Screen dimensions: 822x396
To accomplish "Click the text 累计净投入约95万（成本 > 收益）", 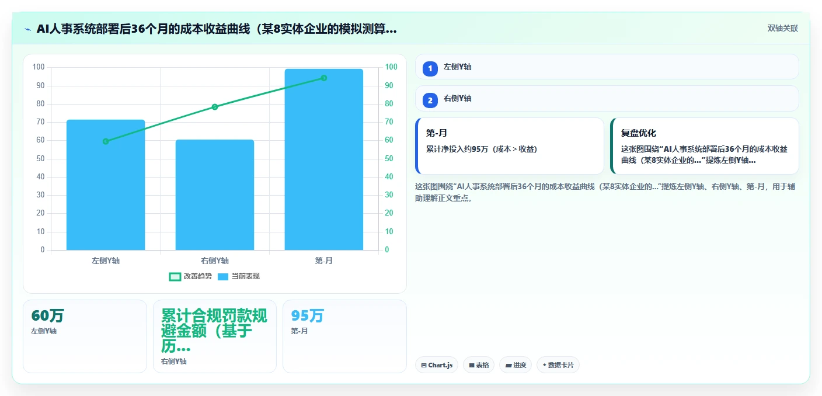I will (482, 149).
